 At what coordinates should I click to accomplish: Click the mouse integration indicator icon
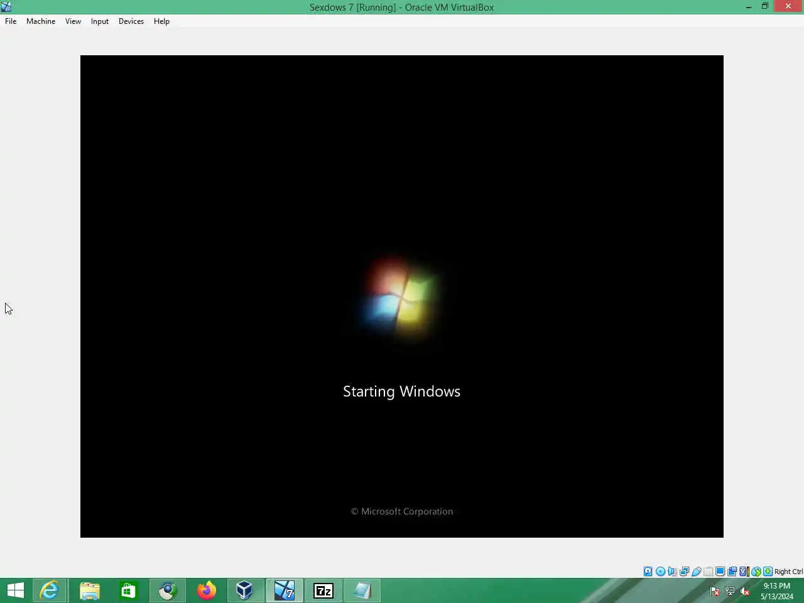coord(756,572)
